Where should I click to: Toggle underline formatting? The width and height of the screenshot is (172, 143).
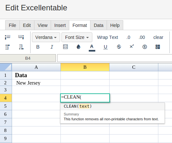(105, 47)
